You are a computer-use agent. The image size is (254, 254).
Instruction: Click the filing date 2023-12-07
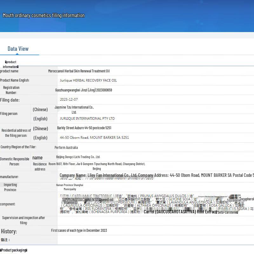point(69,99)
